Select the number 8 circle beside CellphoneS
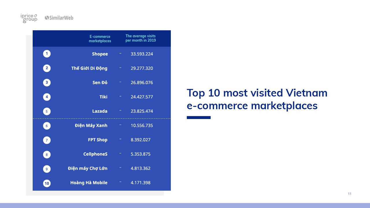 (47, 155)
